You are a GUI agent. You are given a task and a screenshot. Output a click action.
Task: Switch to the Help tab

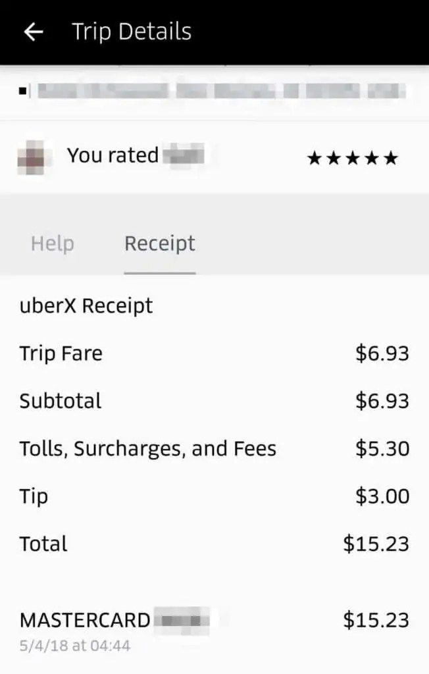[x=52, y=244]
